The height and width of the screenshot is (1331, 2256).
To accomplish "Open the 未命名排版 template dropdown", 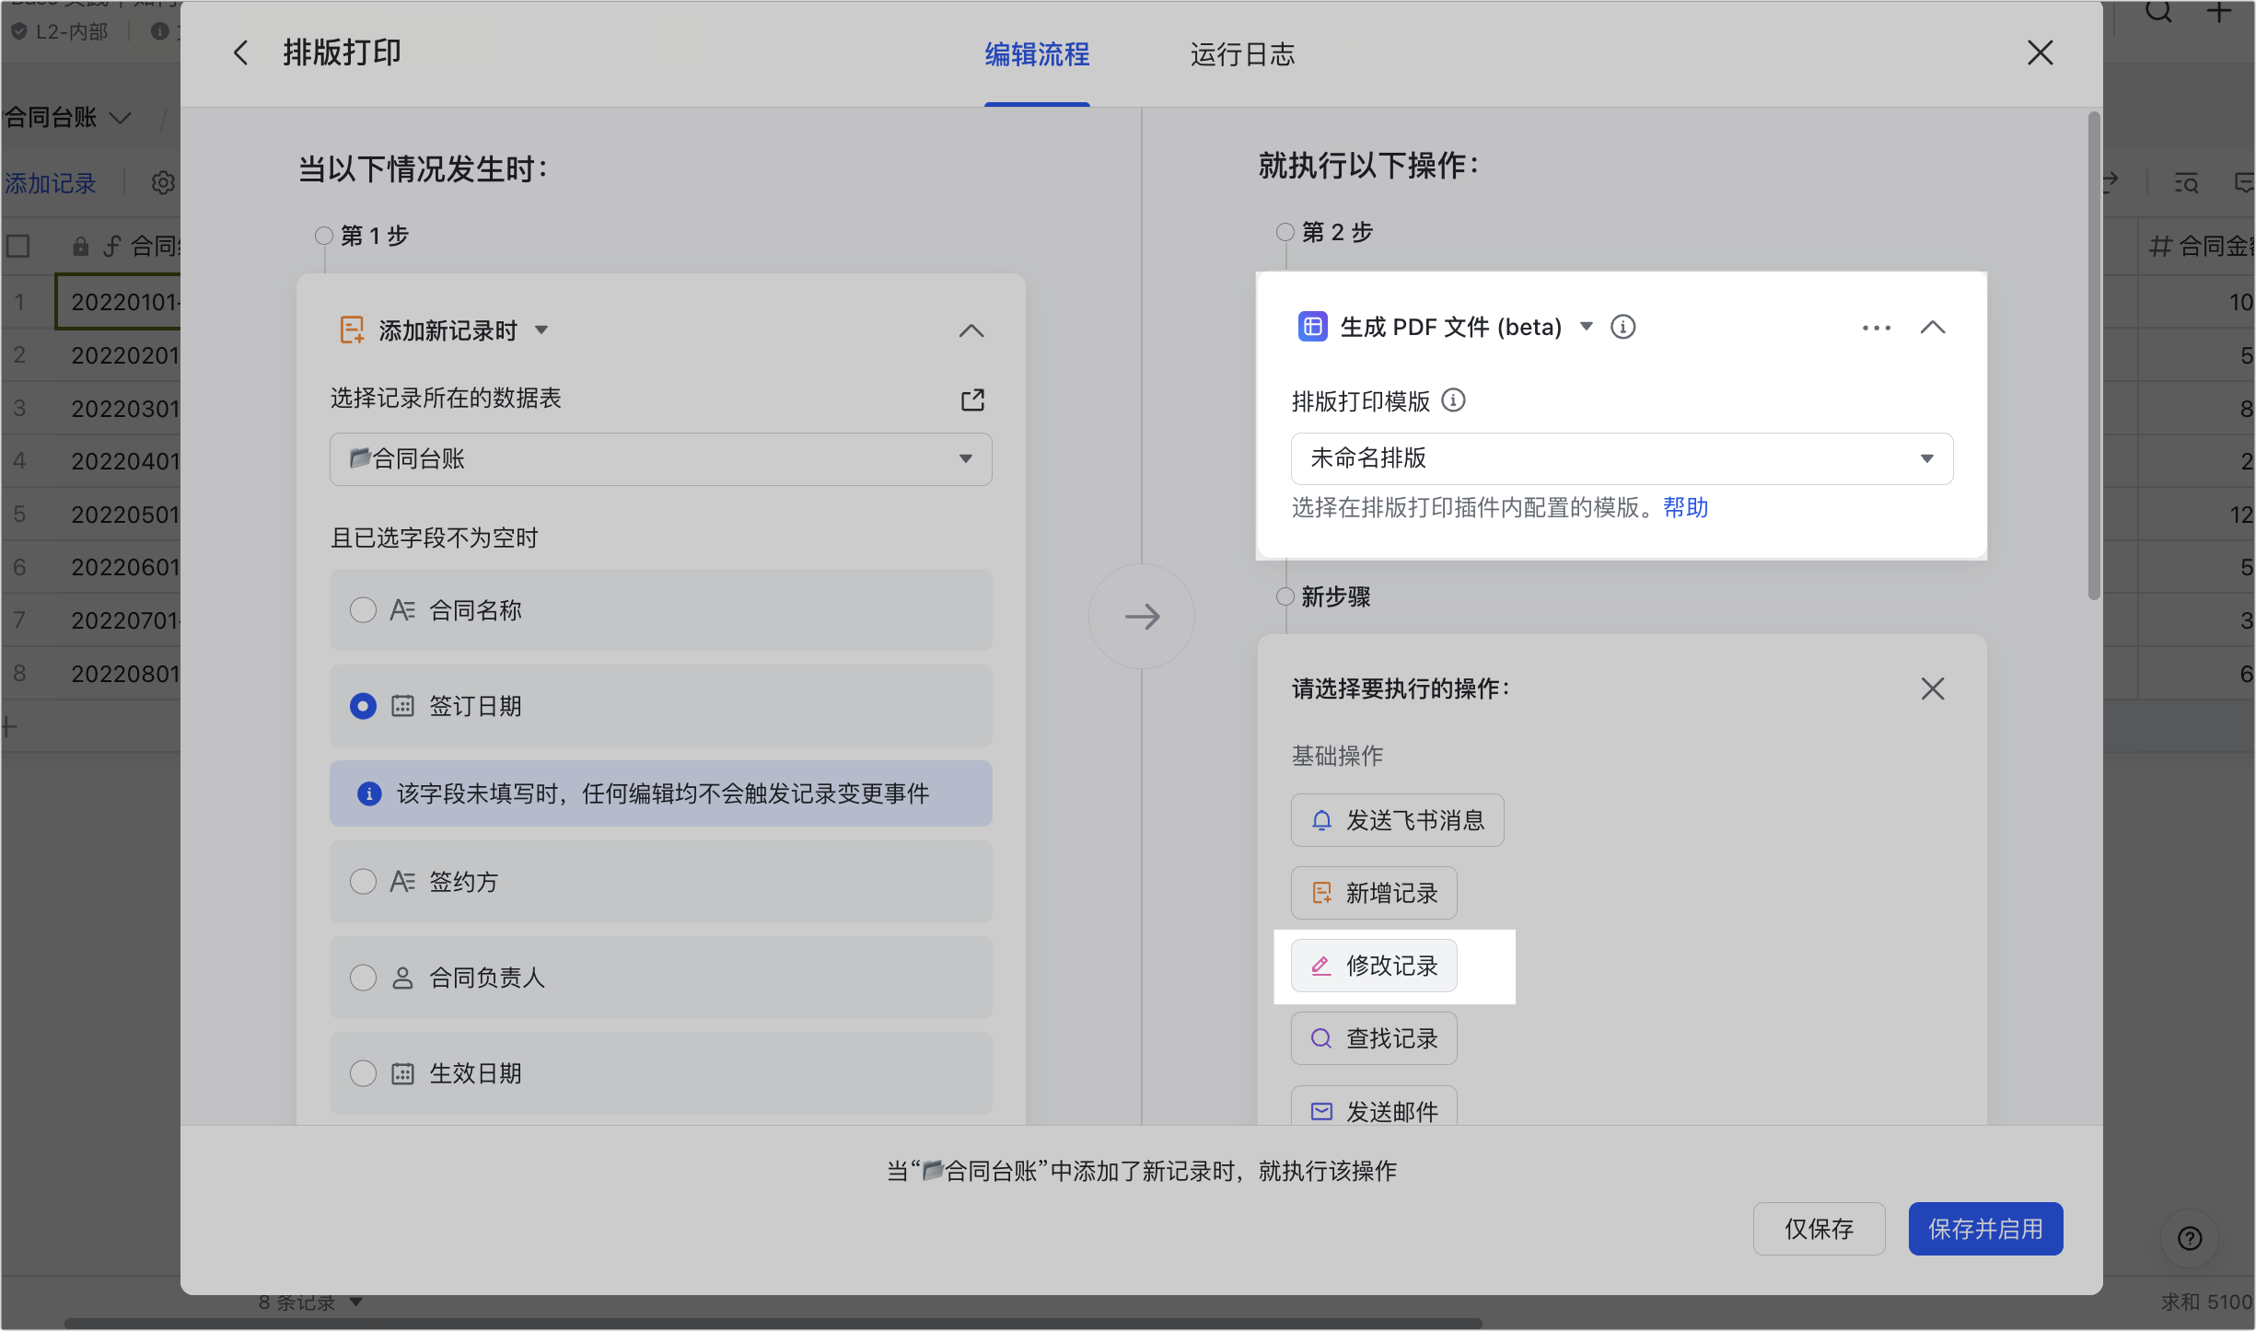I will point(1622,458).
